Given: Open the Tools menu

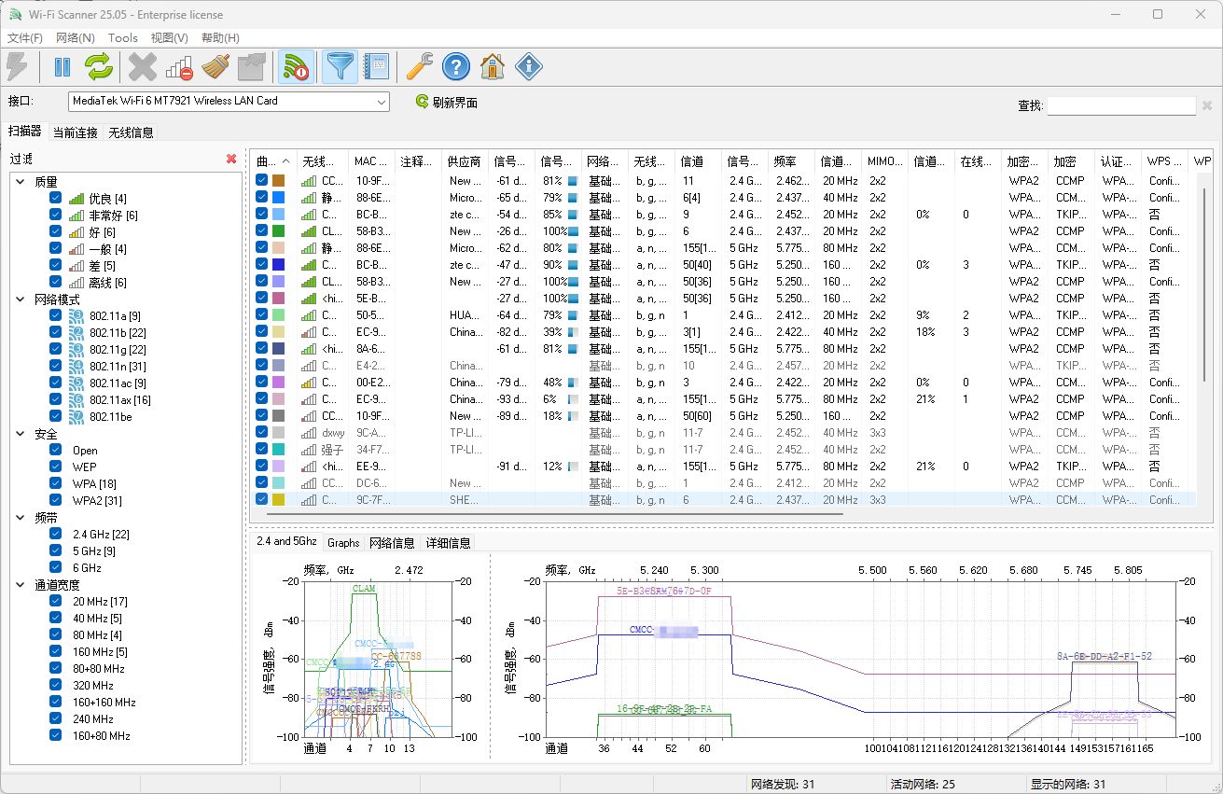Looking at the screenshot, I should (x=123, y=38).
